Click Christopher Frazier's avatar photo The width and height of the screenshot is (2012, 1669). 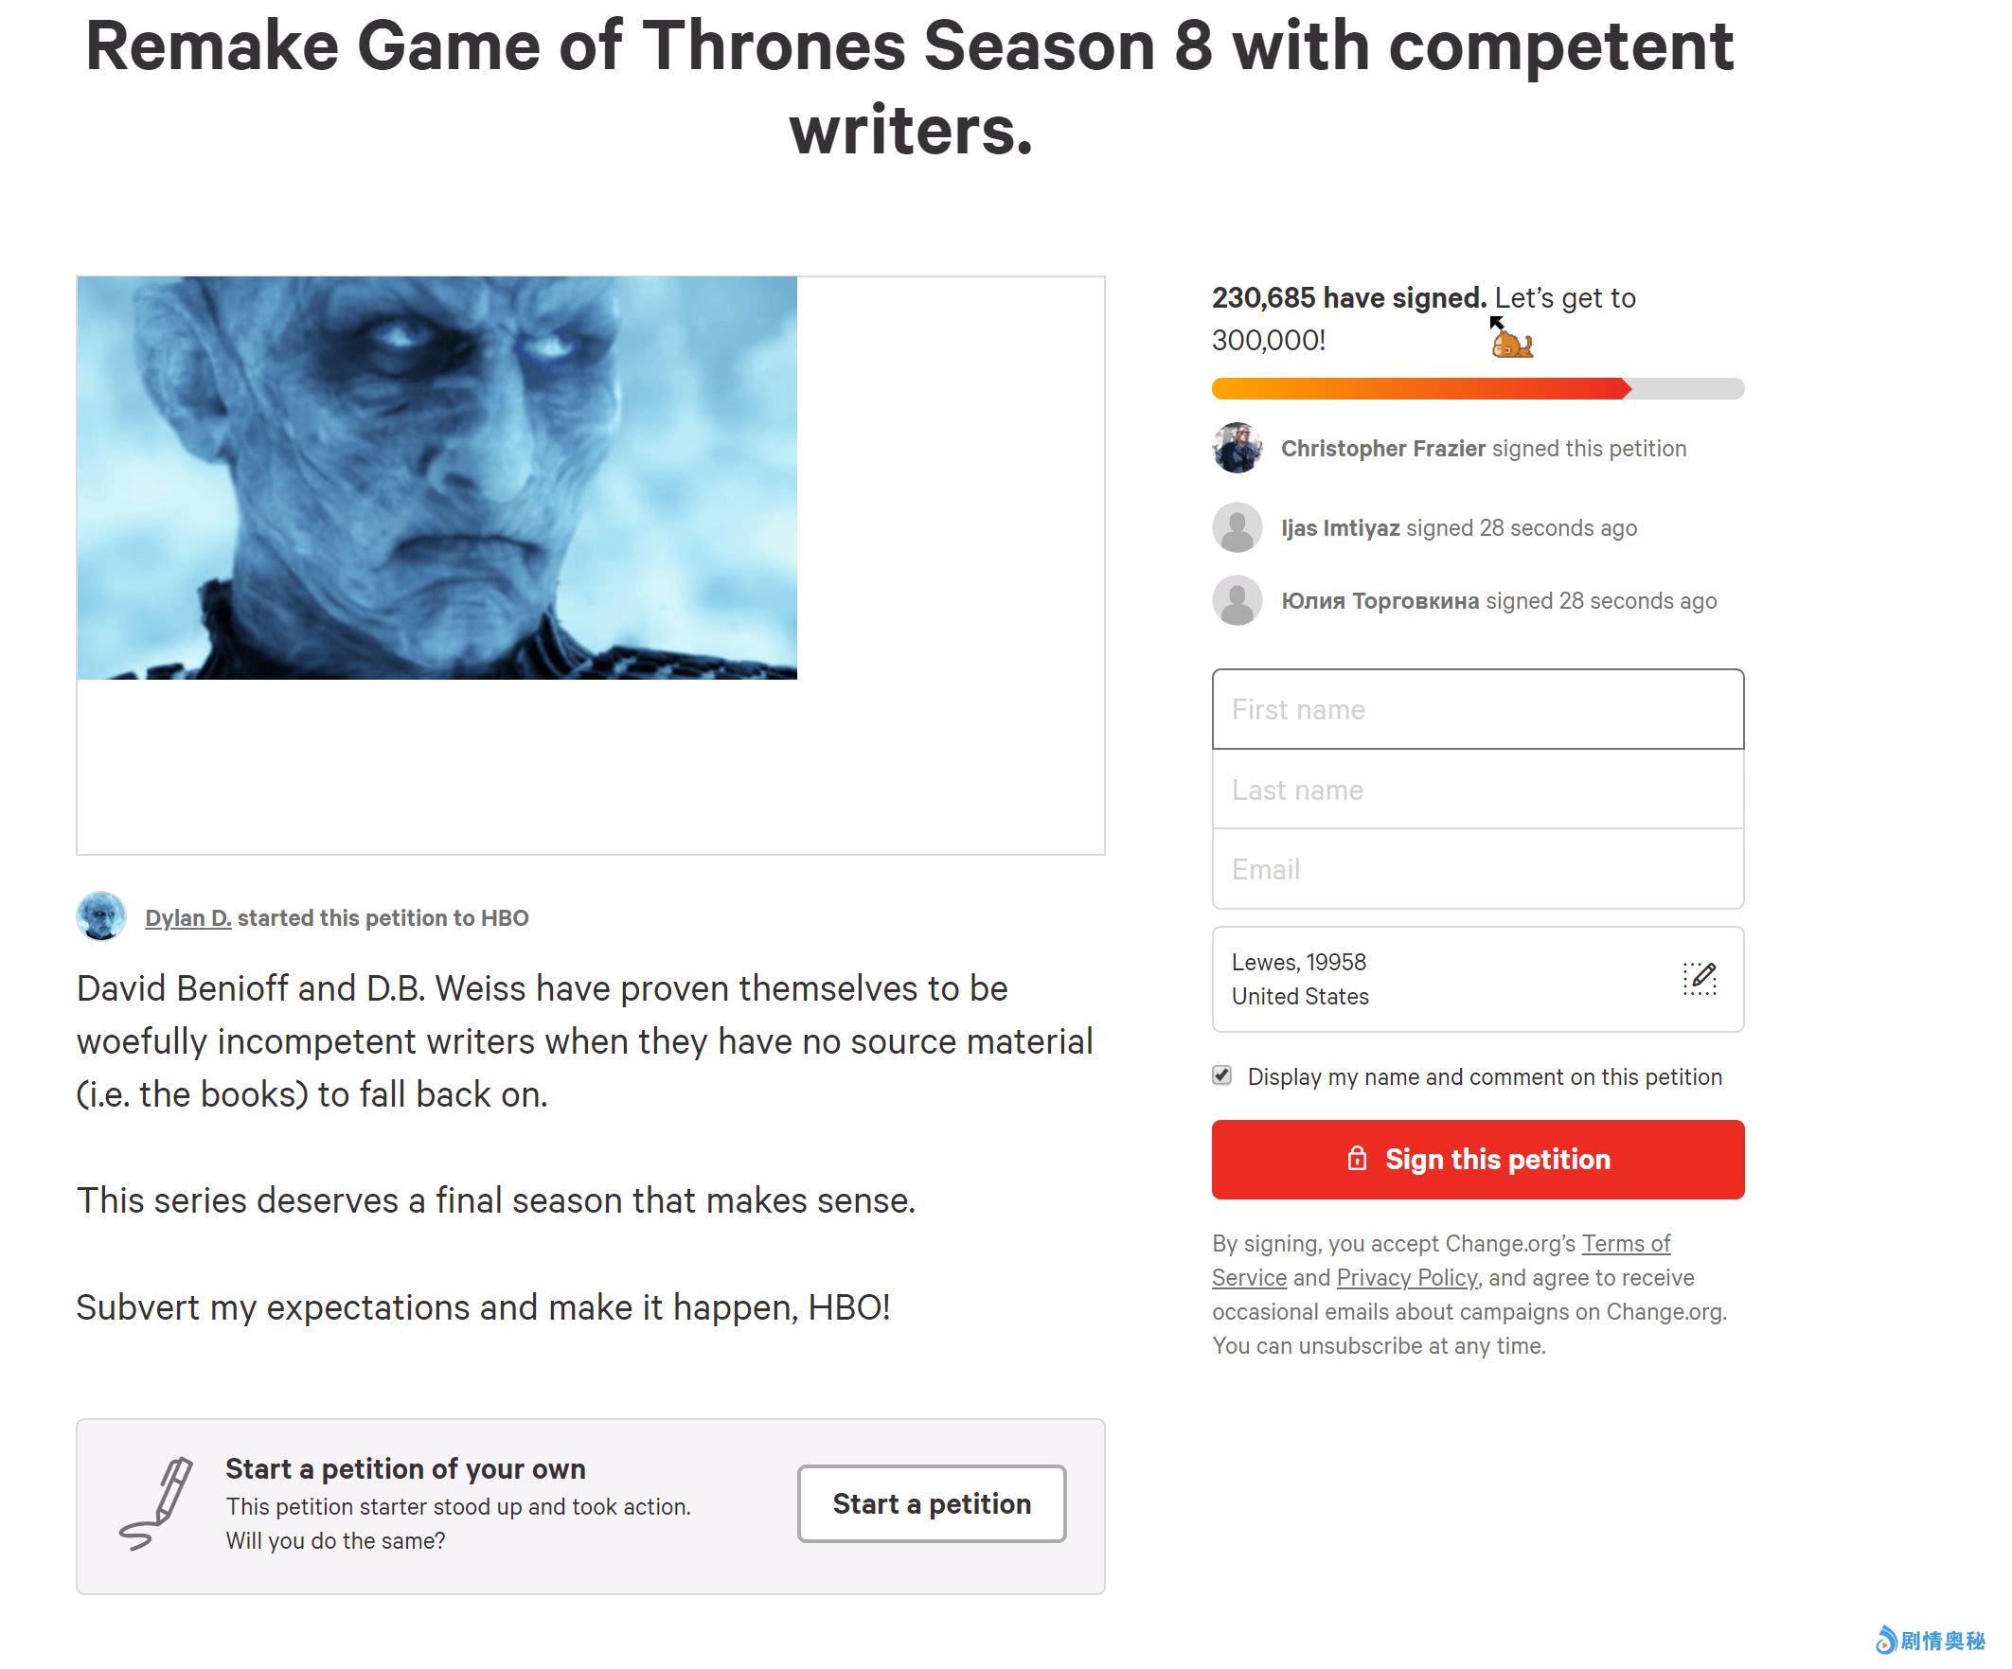pos(1237,449)
